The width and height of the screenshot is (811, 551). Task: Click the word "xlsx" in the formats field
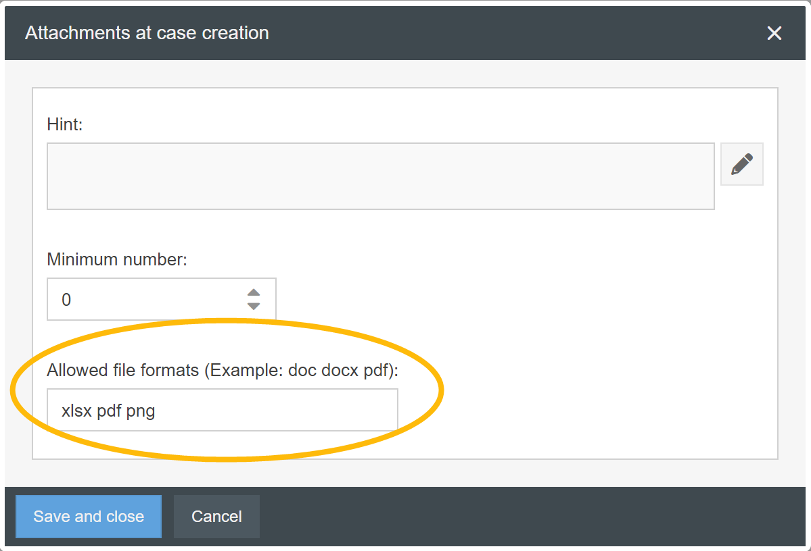pyautogui.click(x=76, y=411)
